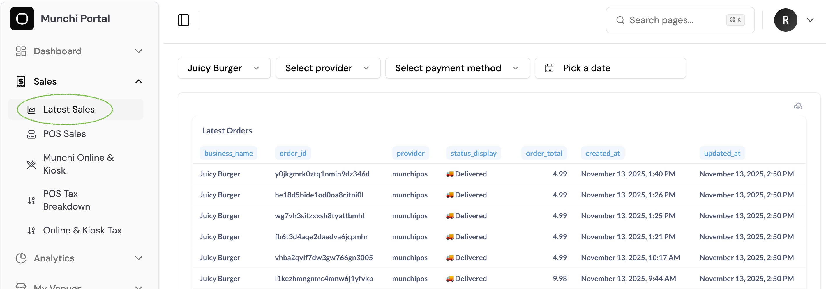826x289 pixels.
Task: Open the Pick a date picker
Action: click(610, 68)
